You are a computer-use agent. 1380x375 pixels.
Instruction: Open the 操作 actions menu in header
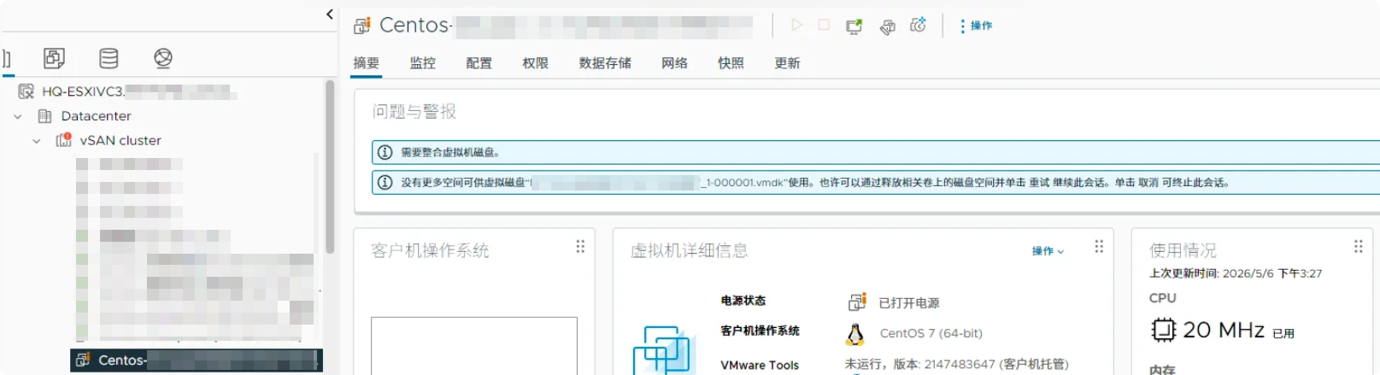(976, 26)
